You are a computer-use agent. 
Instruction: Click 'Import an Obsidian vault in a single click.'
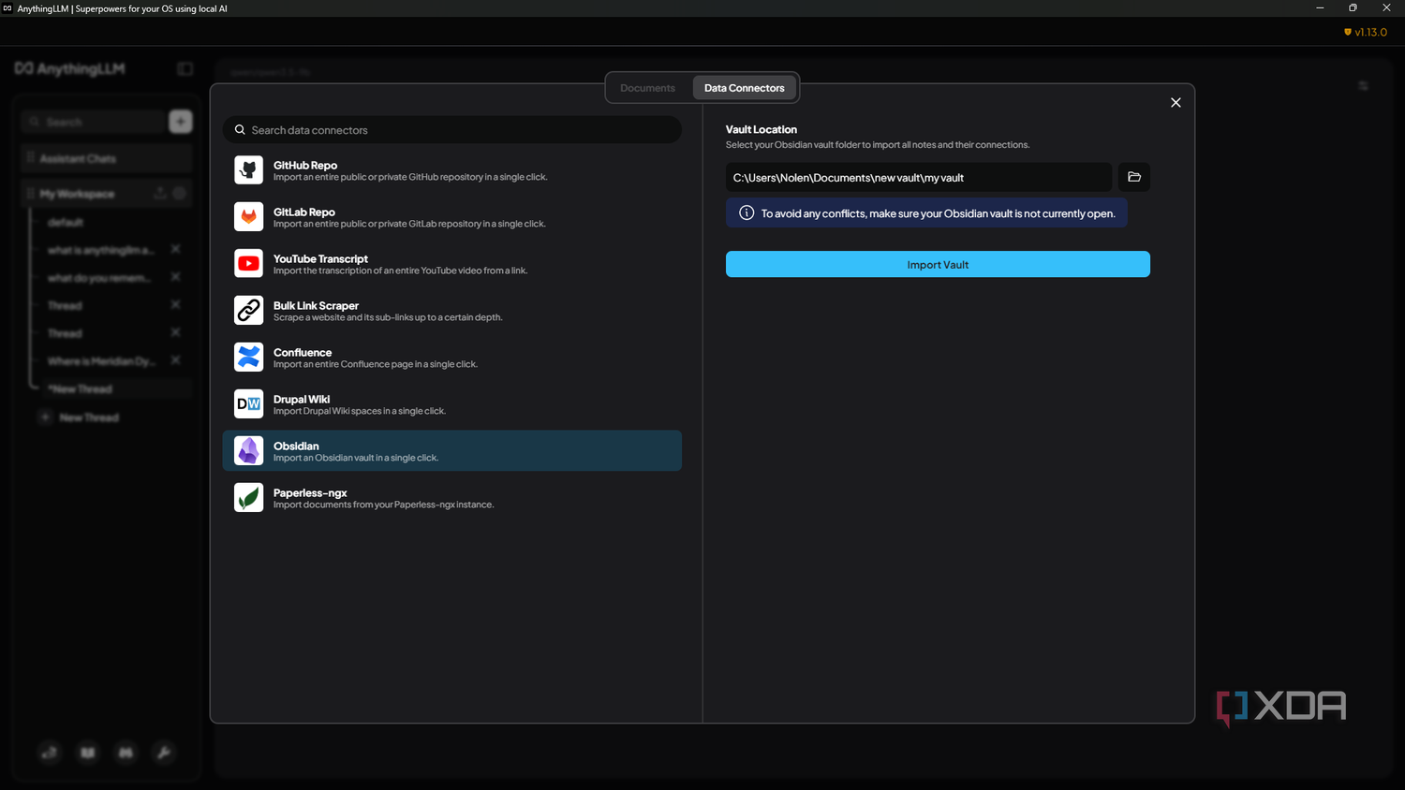coord(356,458)
